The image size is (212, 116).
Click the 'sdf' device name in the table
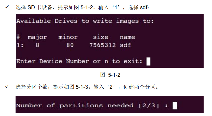pyautogui.click(x=125, y=45)
